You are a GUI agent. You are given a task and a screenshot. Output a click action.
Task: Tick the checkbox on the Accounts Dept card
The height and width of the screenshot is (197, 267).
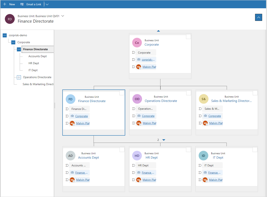pyautogui.click(x=122, y=150)
